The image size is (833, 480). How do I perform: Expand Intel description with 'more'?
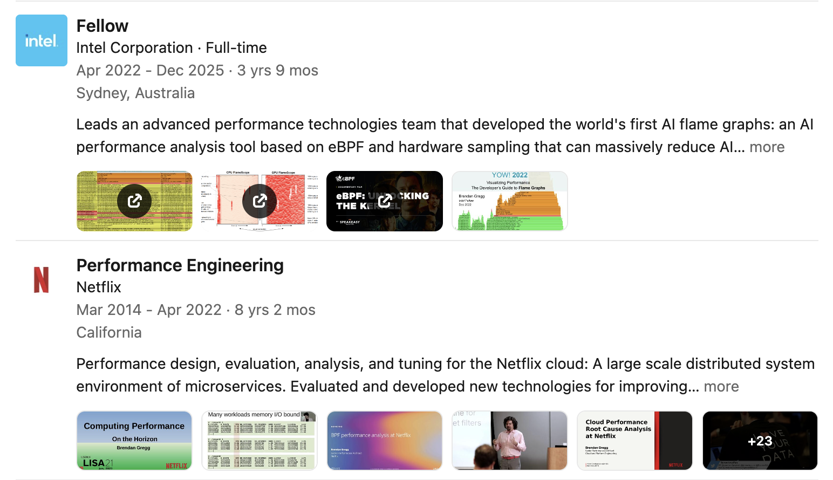767,147
